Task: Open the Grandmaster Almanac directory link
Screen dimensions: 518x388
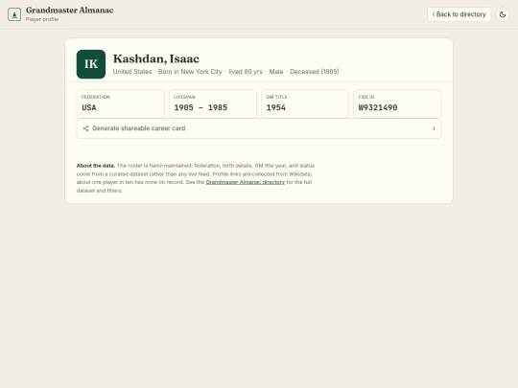Action: [x=246, y=182]
